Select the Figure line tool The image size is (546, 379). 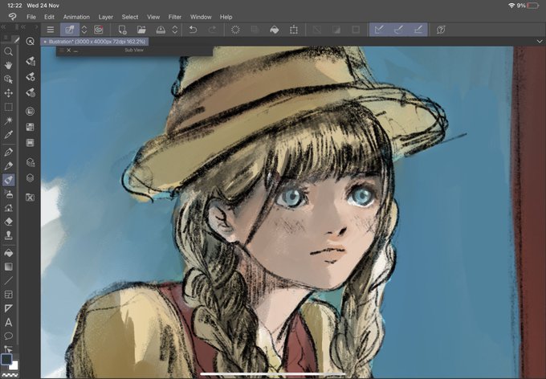click(x=8, y=280)
